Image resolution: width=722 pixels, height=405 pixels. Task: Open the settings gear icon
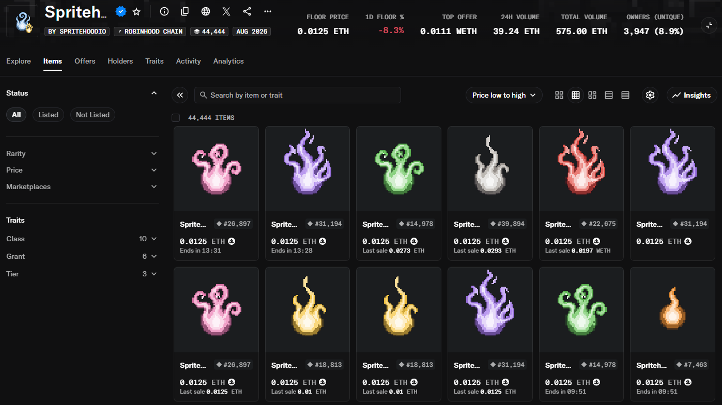coord(650,95)
